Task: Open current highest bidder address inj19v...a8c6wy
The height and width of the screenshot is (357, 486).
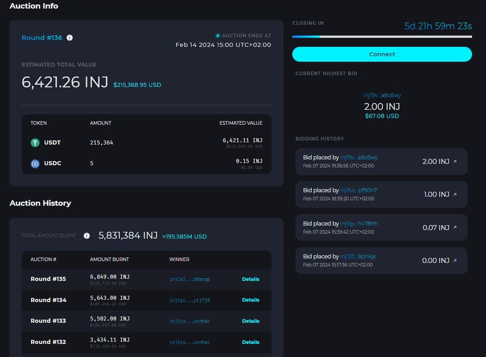Action: coord(382,95)
